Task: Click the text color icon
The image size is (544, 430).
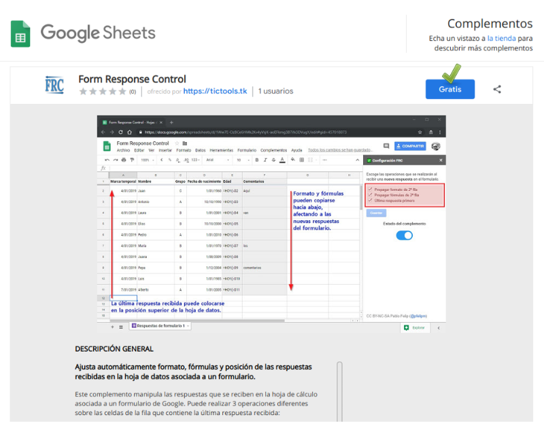Action: click(x=282, y=160)
